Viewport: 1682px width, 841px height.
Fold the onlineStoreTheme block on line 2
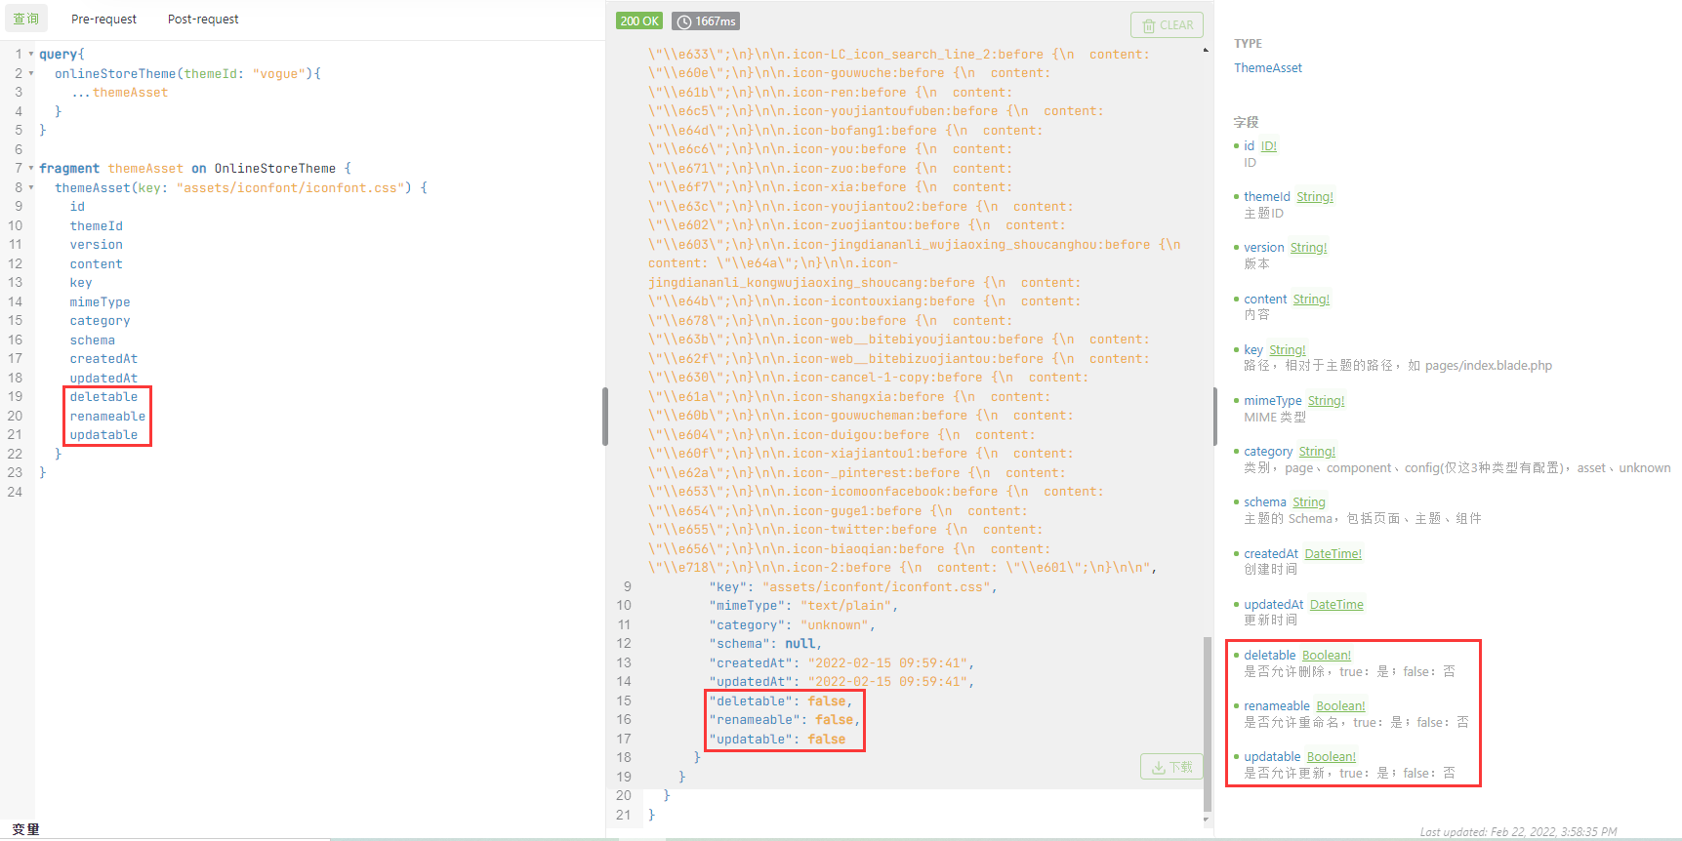(x=30, y=74)
